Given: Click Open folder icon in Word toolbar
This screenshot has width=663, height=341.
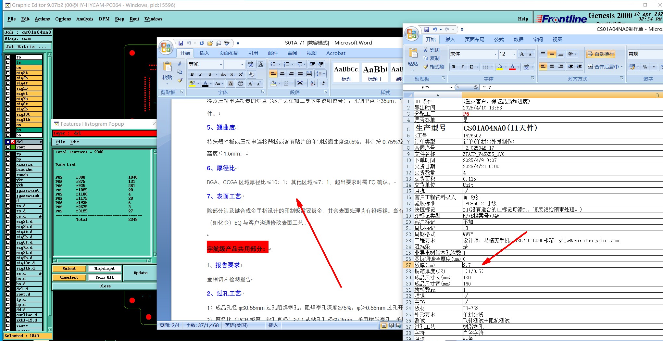Looking at the screenshot, I should pyautogui.click(x=210, y=43).
